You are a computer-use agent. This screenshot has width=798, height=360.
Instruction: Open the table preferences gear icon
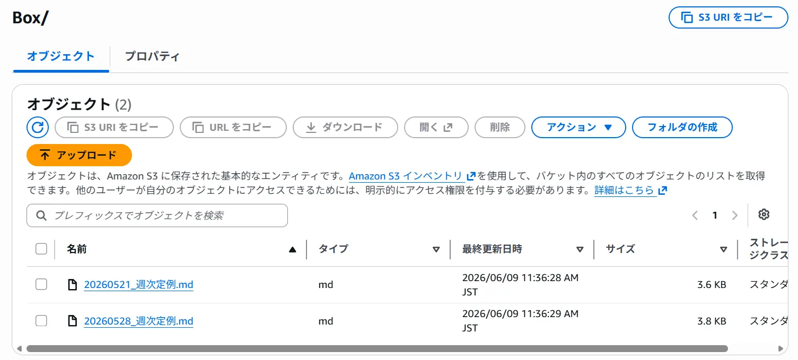tap(764, 214)
